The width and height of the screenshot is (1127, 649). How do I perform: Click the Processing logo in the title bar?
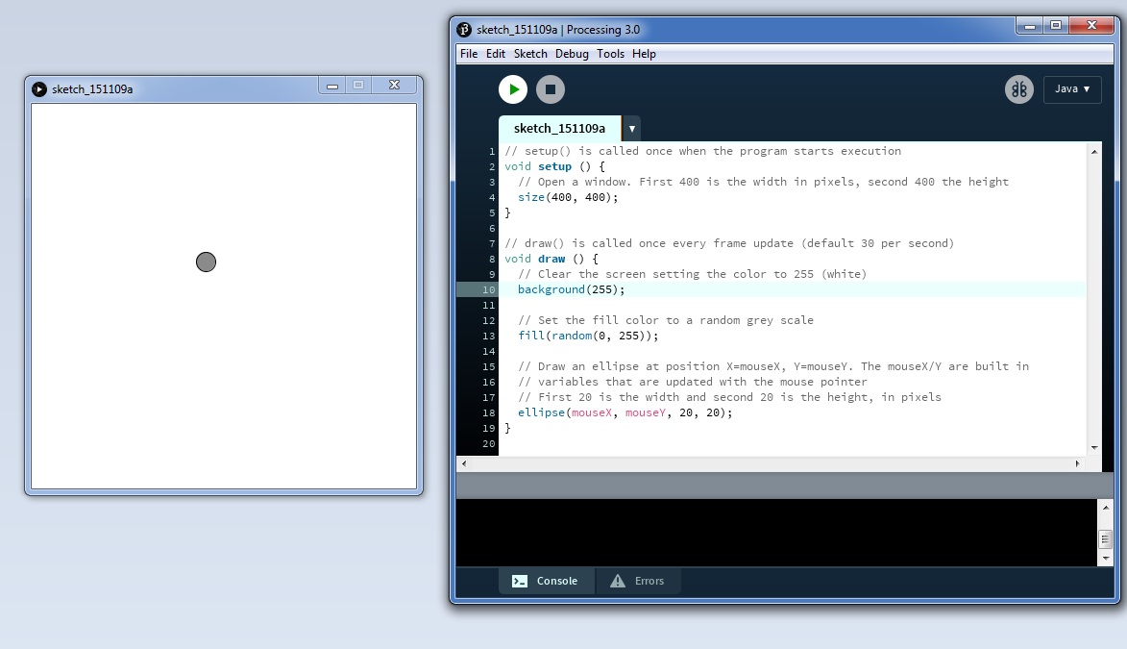(x=464, y=30)
